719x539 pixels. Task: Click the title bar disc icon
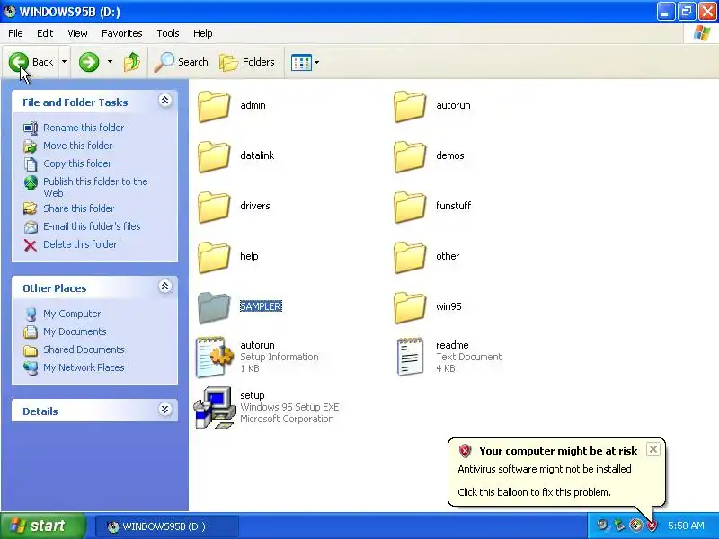point(9,12)
